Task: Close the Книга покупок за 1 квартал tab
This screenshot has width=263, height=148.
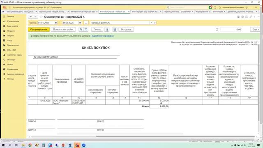Action: click(x=129, y=12)
